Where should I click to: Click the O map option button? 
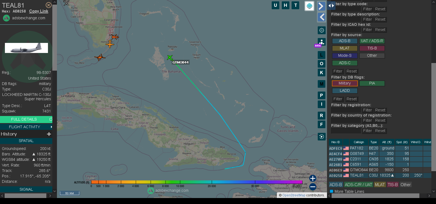pyautogui.click(x=322, y=64)
